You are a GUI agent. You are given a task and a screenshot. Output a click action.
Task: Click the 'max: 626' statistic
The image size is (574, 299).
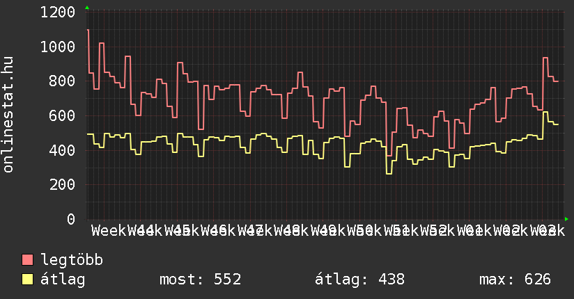click(515, 280)
